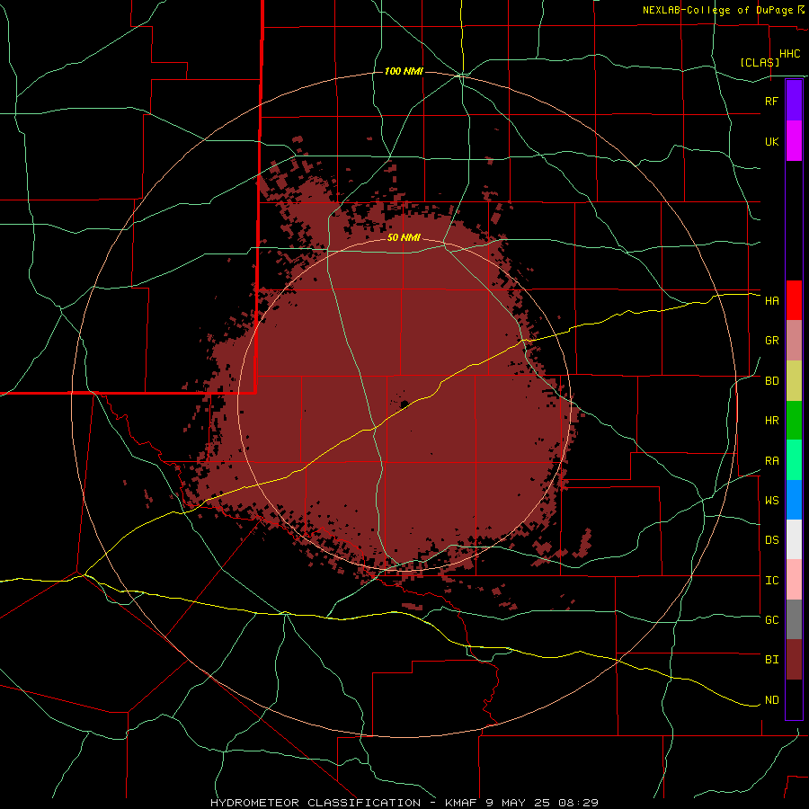809x809 pixels.
Task: Click the HA red legend swatch
Action: [x=794, y=300]
